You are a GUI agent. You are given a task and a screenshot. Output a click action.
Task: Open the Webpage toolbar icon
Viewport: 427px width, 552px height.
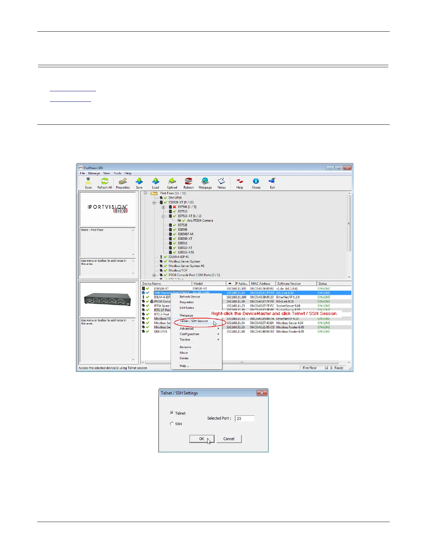(x=205, y=181)
